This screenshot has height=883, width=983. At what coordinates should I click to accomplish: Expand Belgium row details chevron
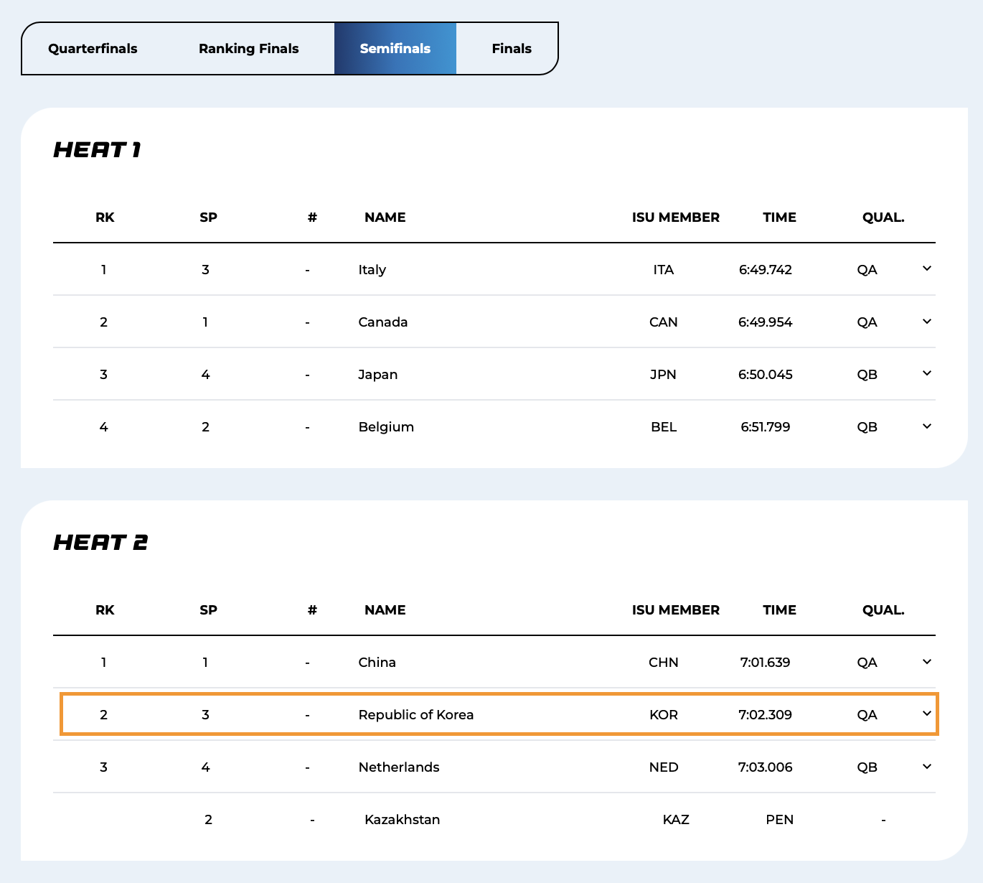pos(926,426)
